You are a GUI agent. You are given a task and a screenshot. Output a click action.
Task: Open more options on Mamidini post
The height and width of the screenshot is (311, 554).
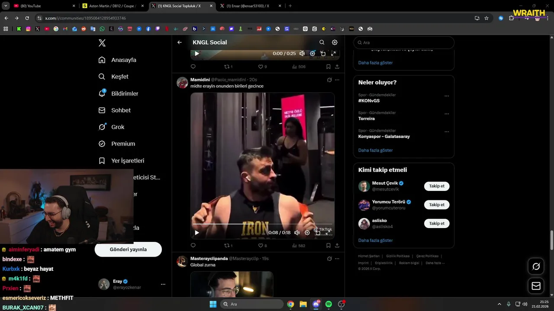(337, 80)
